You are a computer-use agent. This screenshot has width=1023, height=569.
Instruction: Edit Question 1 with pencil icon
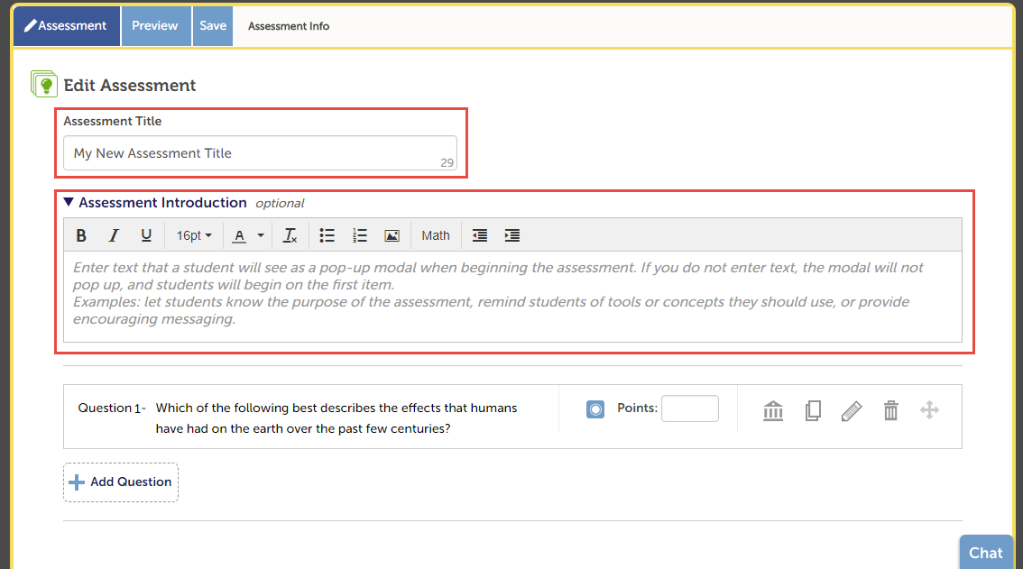pos(852,410)
